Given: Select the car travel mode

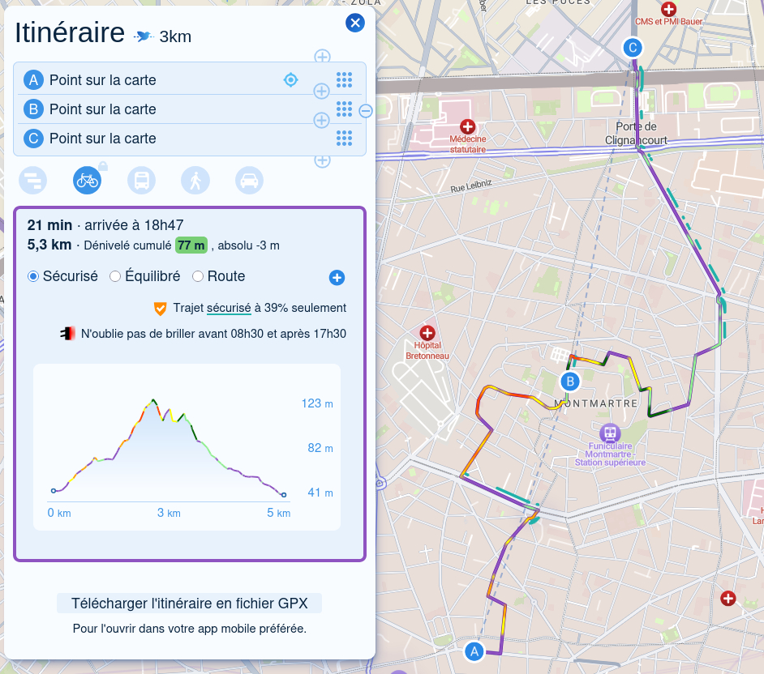Looking at the screenshot, I should tap(250, 180).
